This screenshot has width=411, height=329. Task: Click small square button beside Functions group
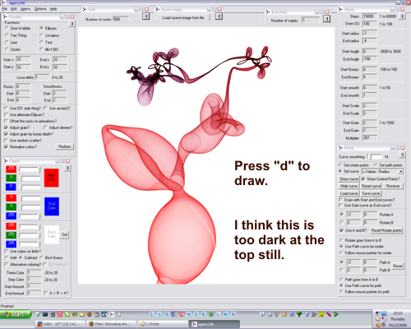[72, 24]
